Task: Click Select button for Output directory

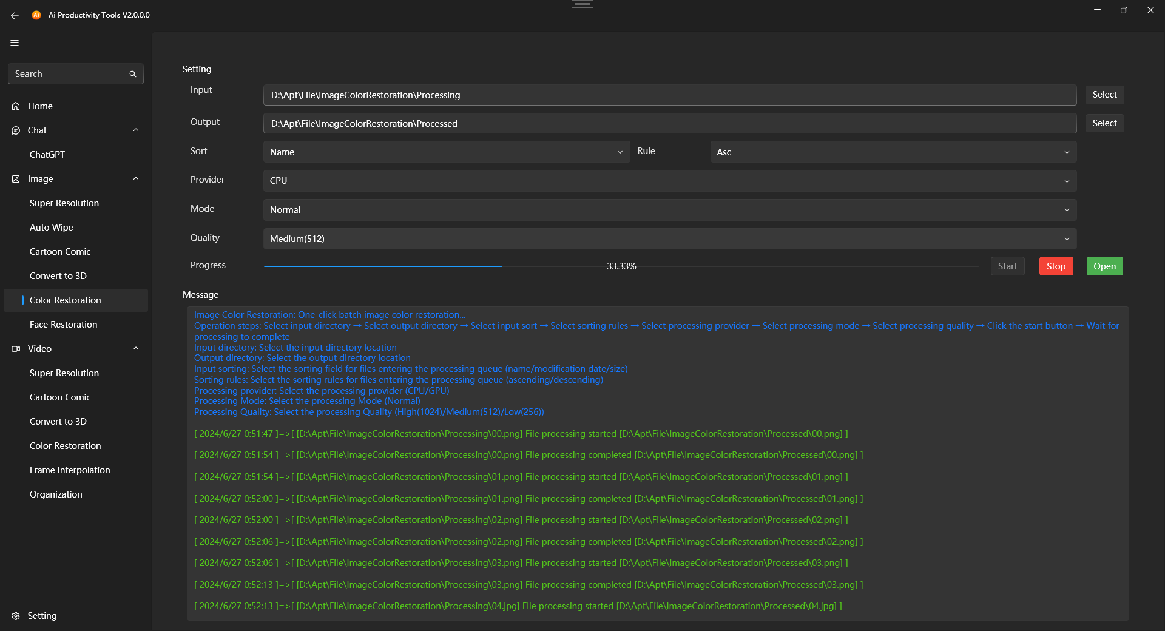Action: (x=1104, y=123)
